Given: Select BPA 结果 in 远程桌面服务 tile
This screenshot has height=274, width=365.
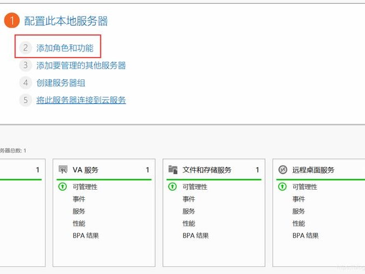Looking at the screenshot, I should point(305,236).
